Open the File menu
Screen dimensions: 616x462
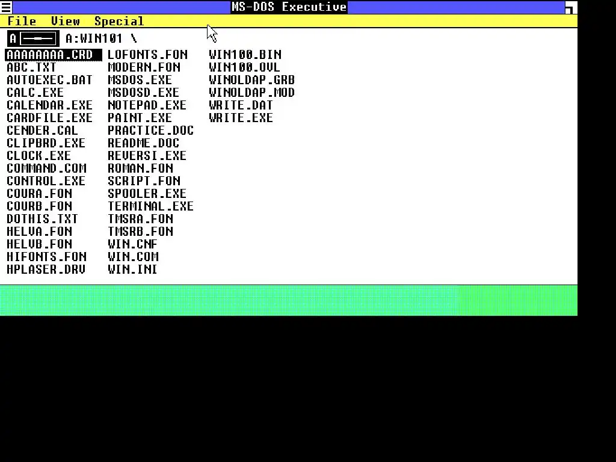coord(22,21)
